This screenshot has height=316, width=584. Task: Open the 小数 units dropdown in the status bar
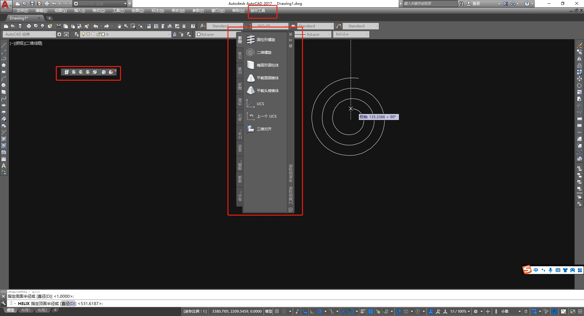[x=511, y=311]
